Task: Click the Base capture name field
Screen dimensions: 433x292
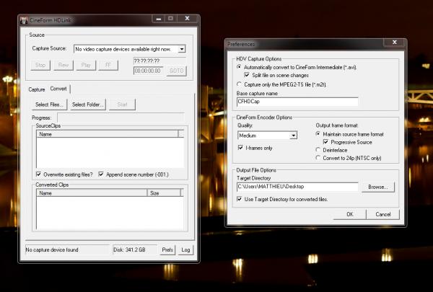Action: (x=297, y=102)
